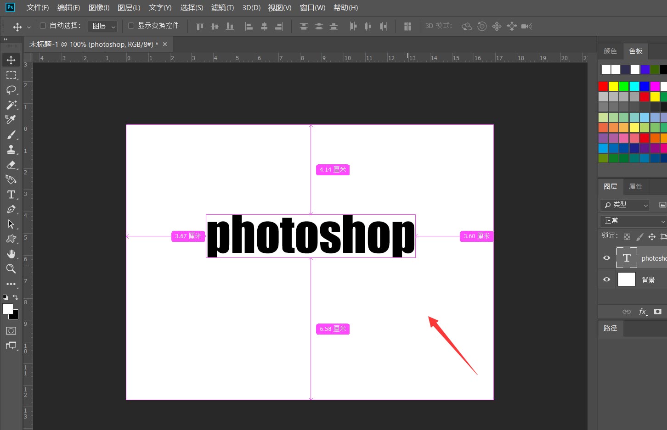Select the Path Selection arrow tool
The image size is (667, 430).
click(x=11, y=224)
